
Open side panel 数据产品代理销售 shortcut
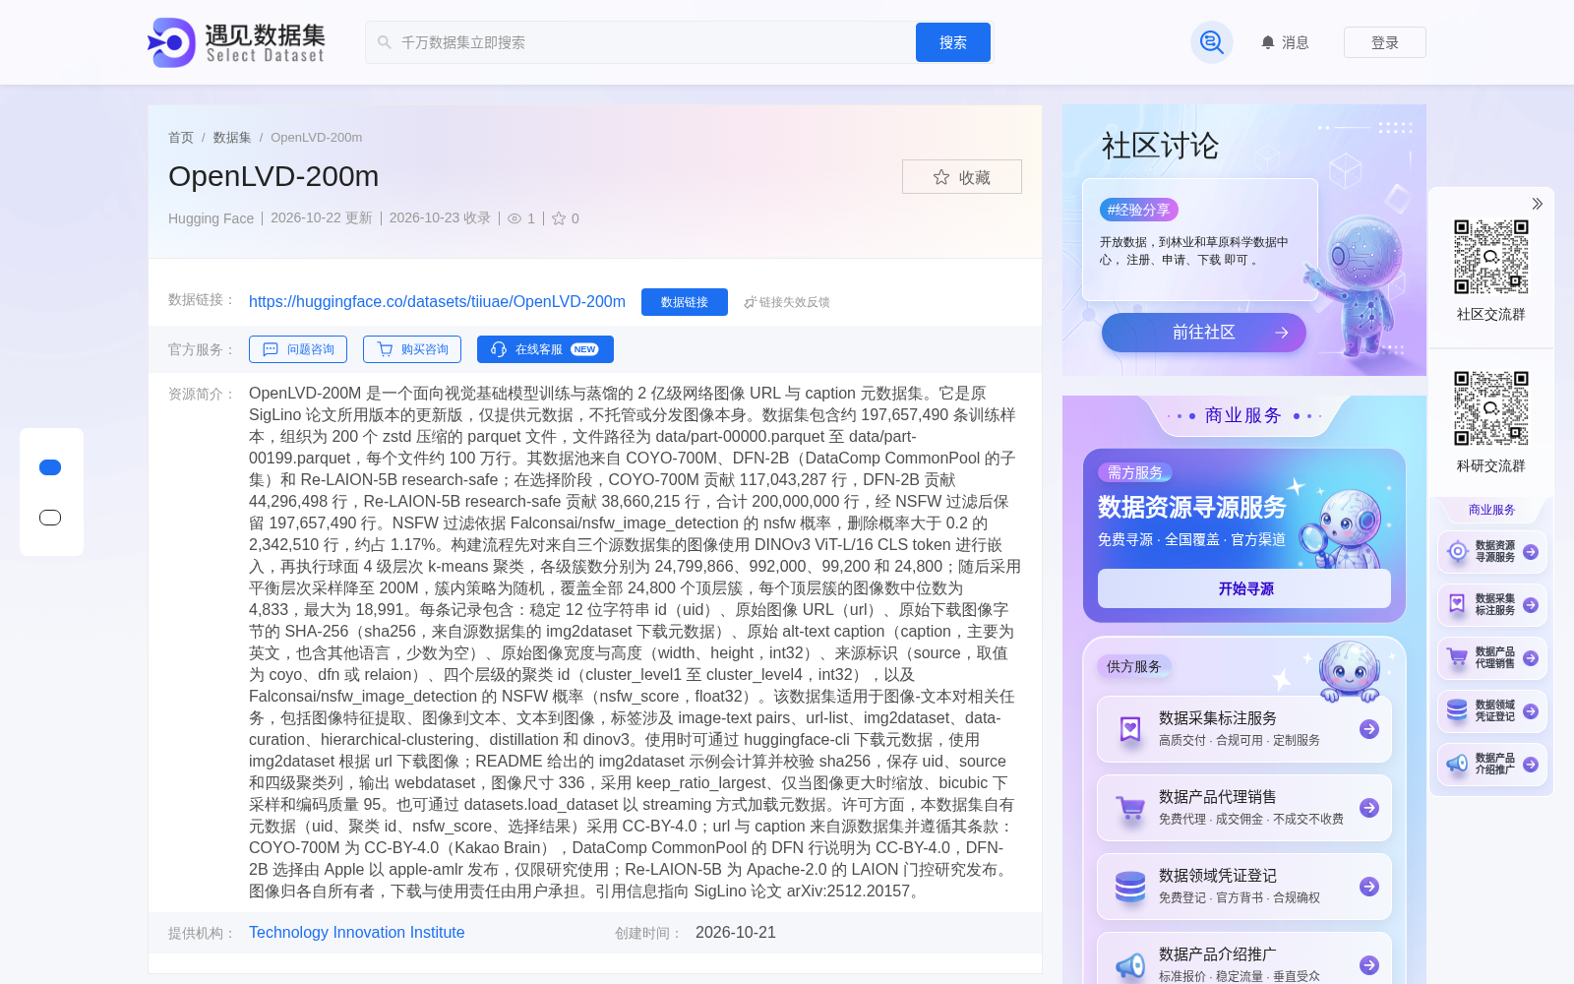1492,658
